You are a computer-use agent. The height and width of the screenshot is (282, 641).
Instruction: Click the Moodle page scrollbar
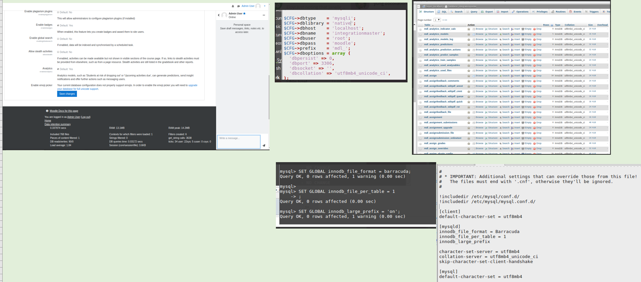269,96
